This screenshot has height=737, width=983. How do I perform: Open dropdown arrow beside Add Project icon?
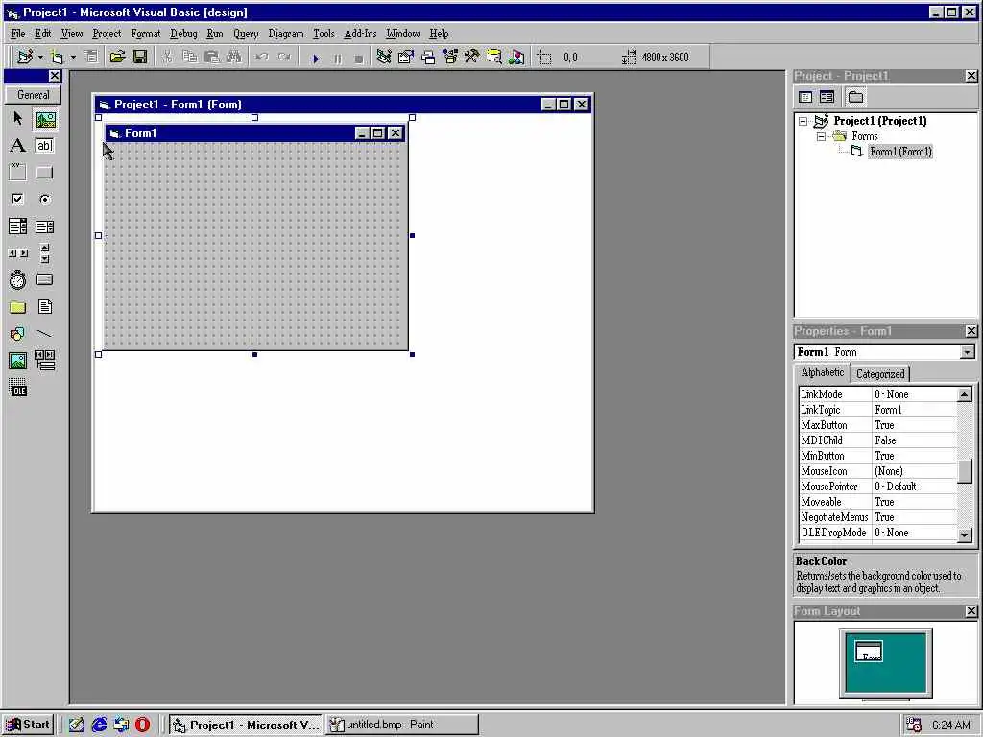pos(40,57)
